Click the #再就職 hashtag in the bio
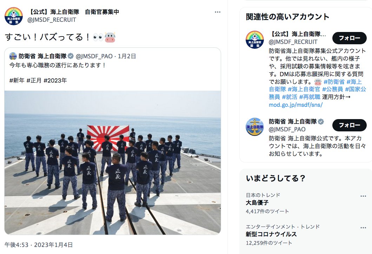This screenshot has height=254, width=372. tap(310, 97)
